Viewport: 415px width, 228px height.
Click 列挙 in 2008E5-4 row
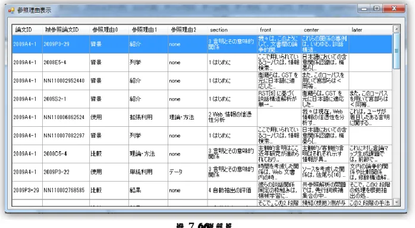[x=148, y=63]
